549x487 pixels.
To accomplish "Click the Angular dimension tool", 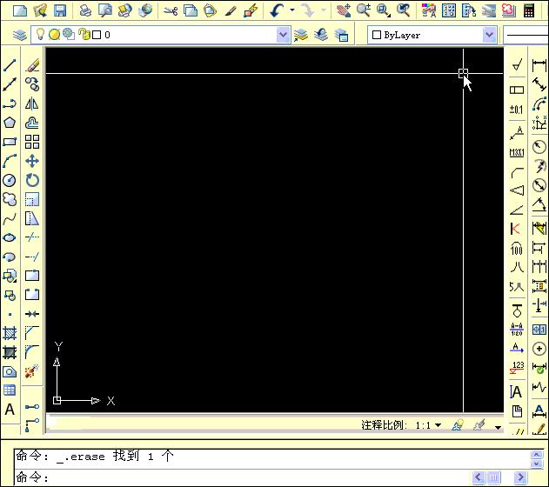I will click(539, 204).
